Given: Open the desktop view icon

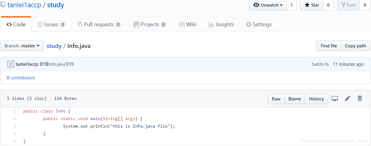Looking at the screenshot, I should pos(335,99).
